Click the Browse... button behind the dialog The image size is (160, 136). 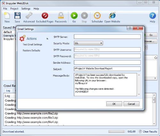click(151, 41)
